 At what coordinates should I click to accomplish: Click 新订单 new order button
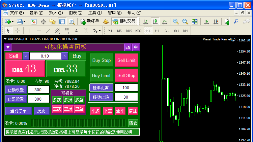90,21
